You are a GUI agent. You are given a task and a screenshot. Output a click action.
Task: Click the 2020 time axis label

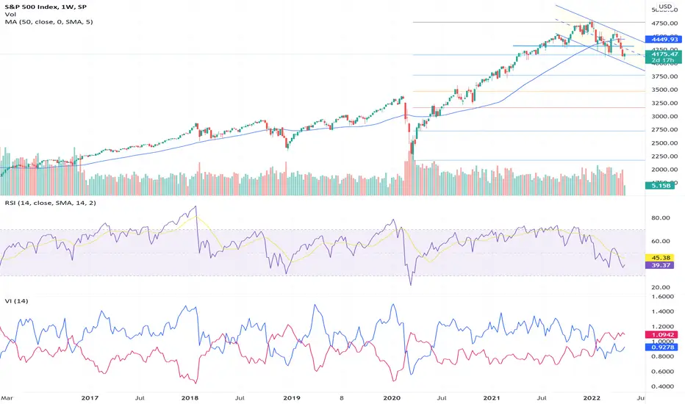pyautogui.click(x=392, y=398)
